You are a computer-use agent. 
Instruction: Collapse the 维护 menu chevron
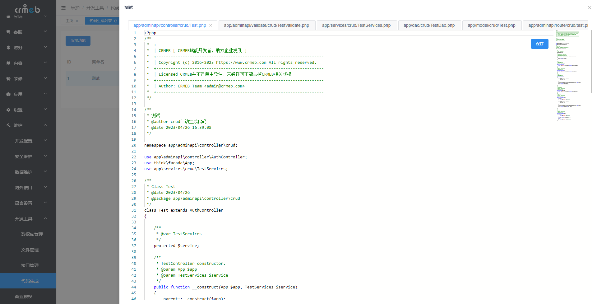tap(45, 125)
